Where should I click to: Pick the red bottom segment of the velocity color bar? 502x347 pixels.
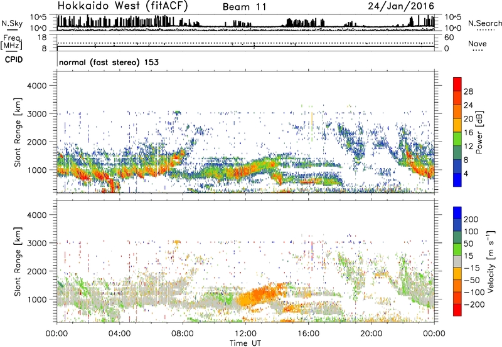coord(457,310)
